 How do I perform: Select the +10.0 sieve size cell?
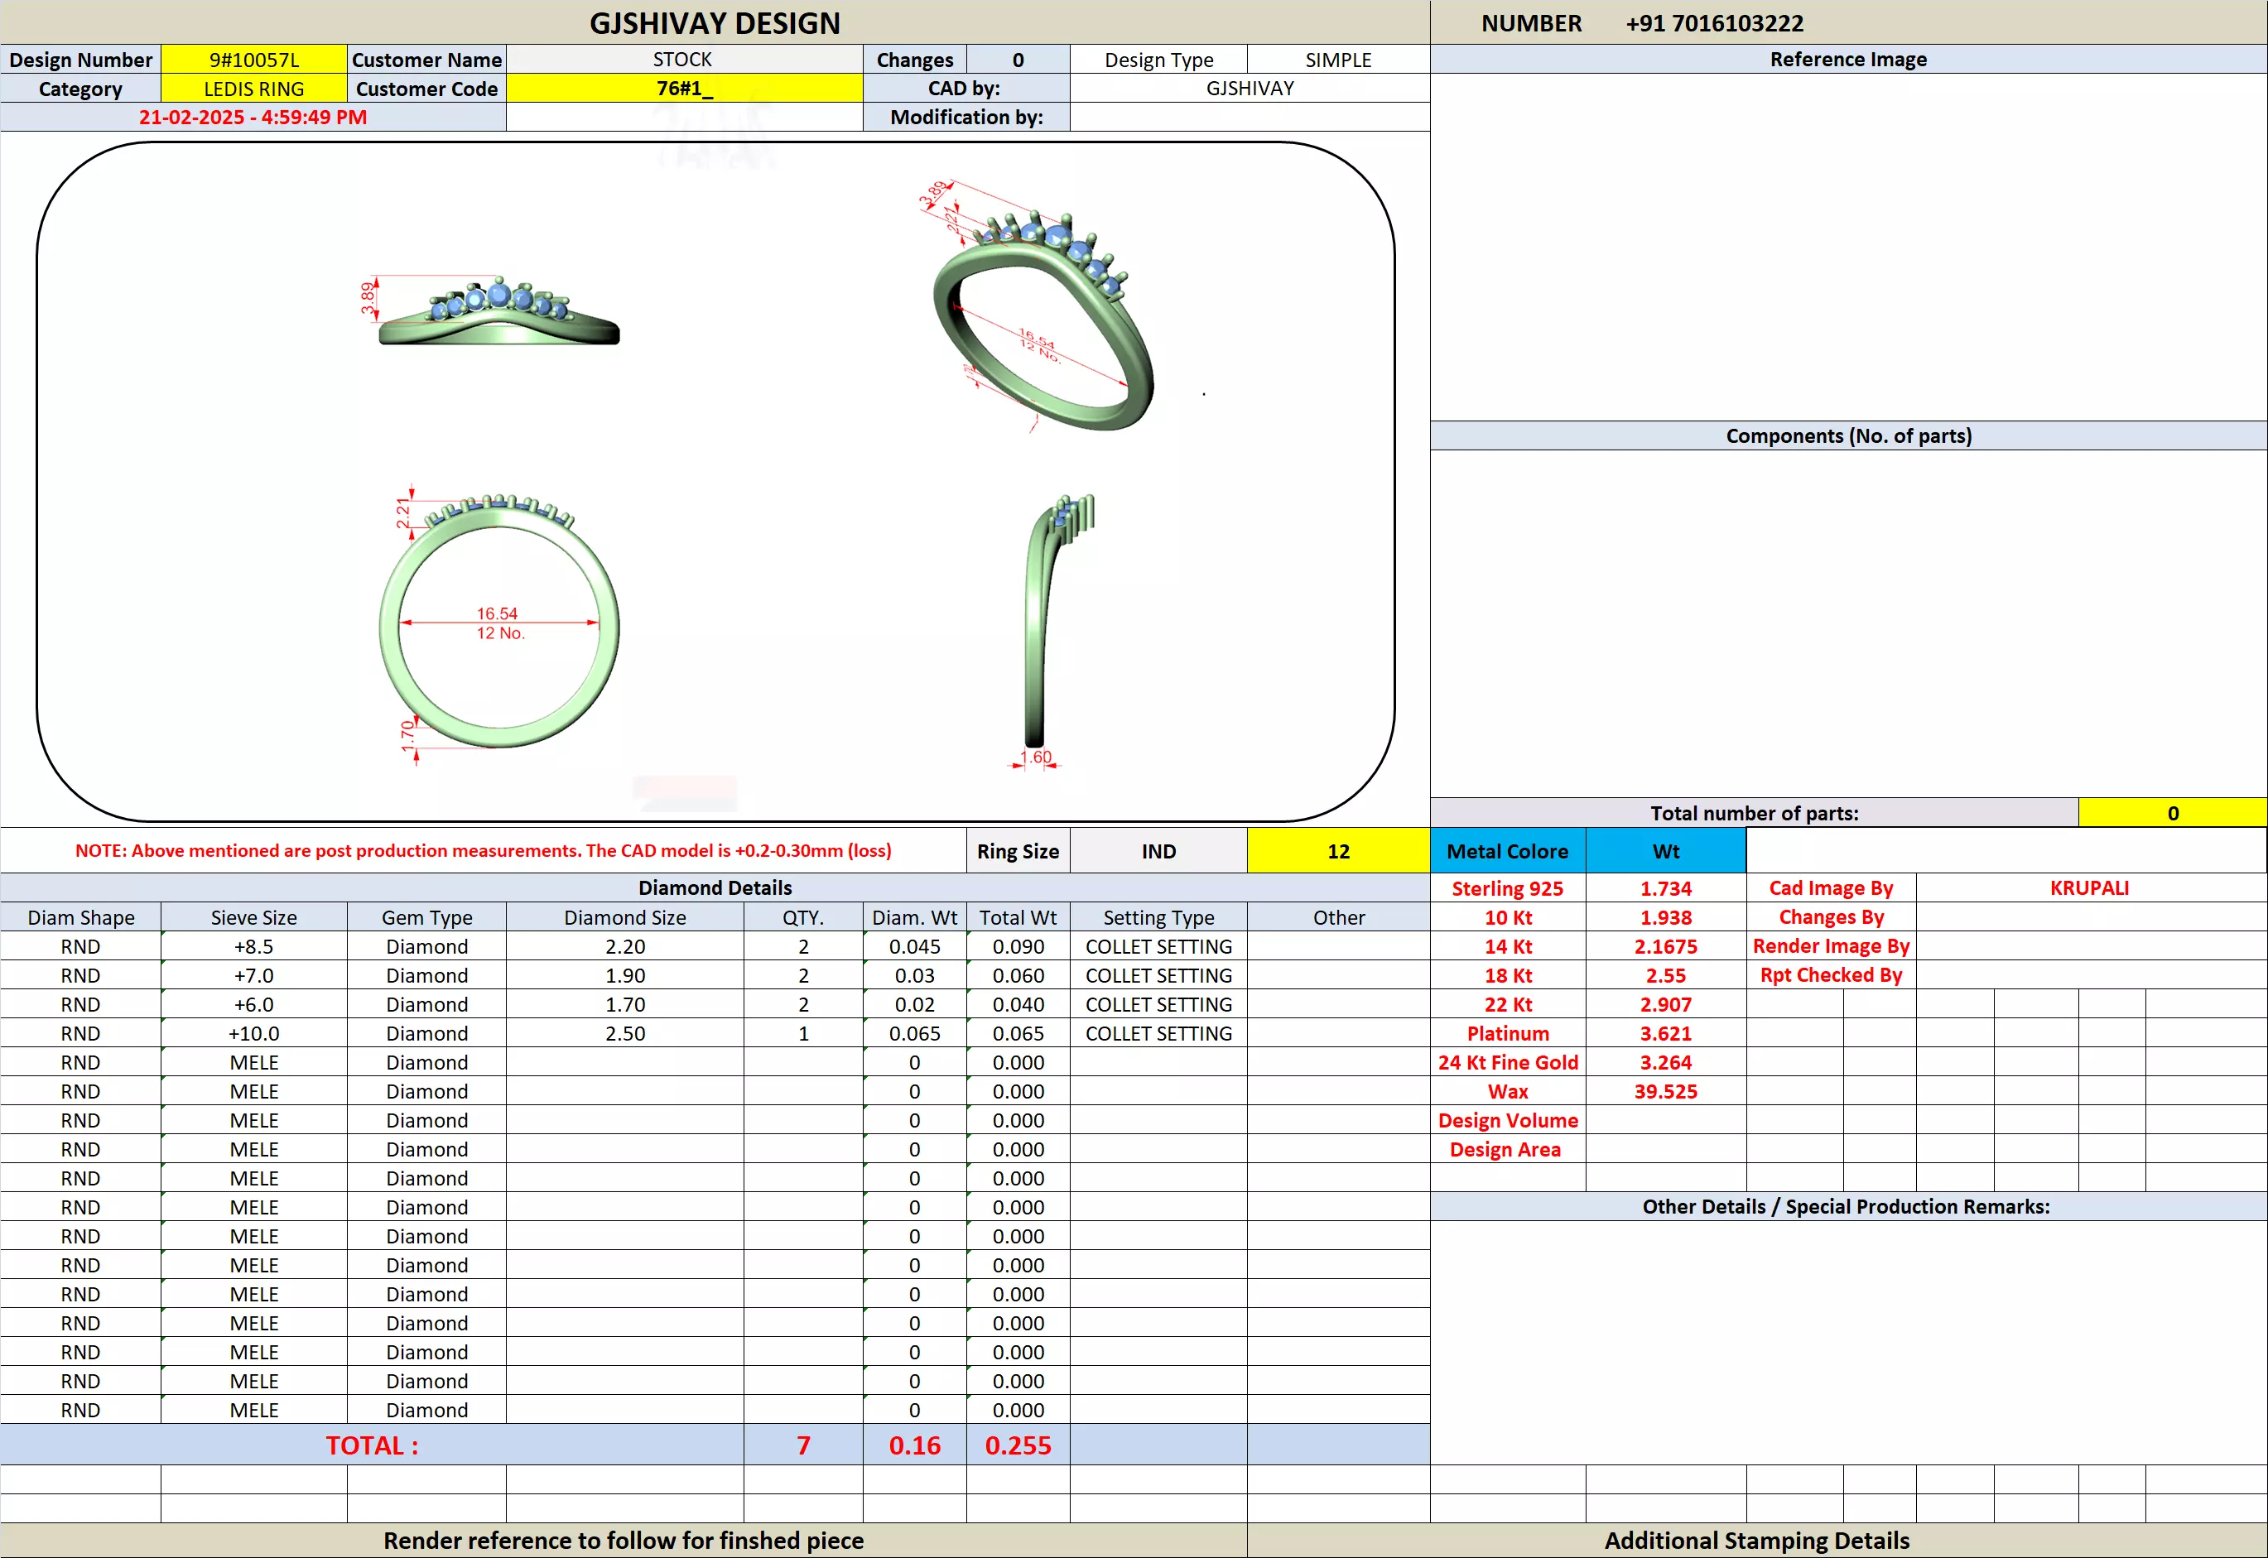point(254,1034)
